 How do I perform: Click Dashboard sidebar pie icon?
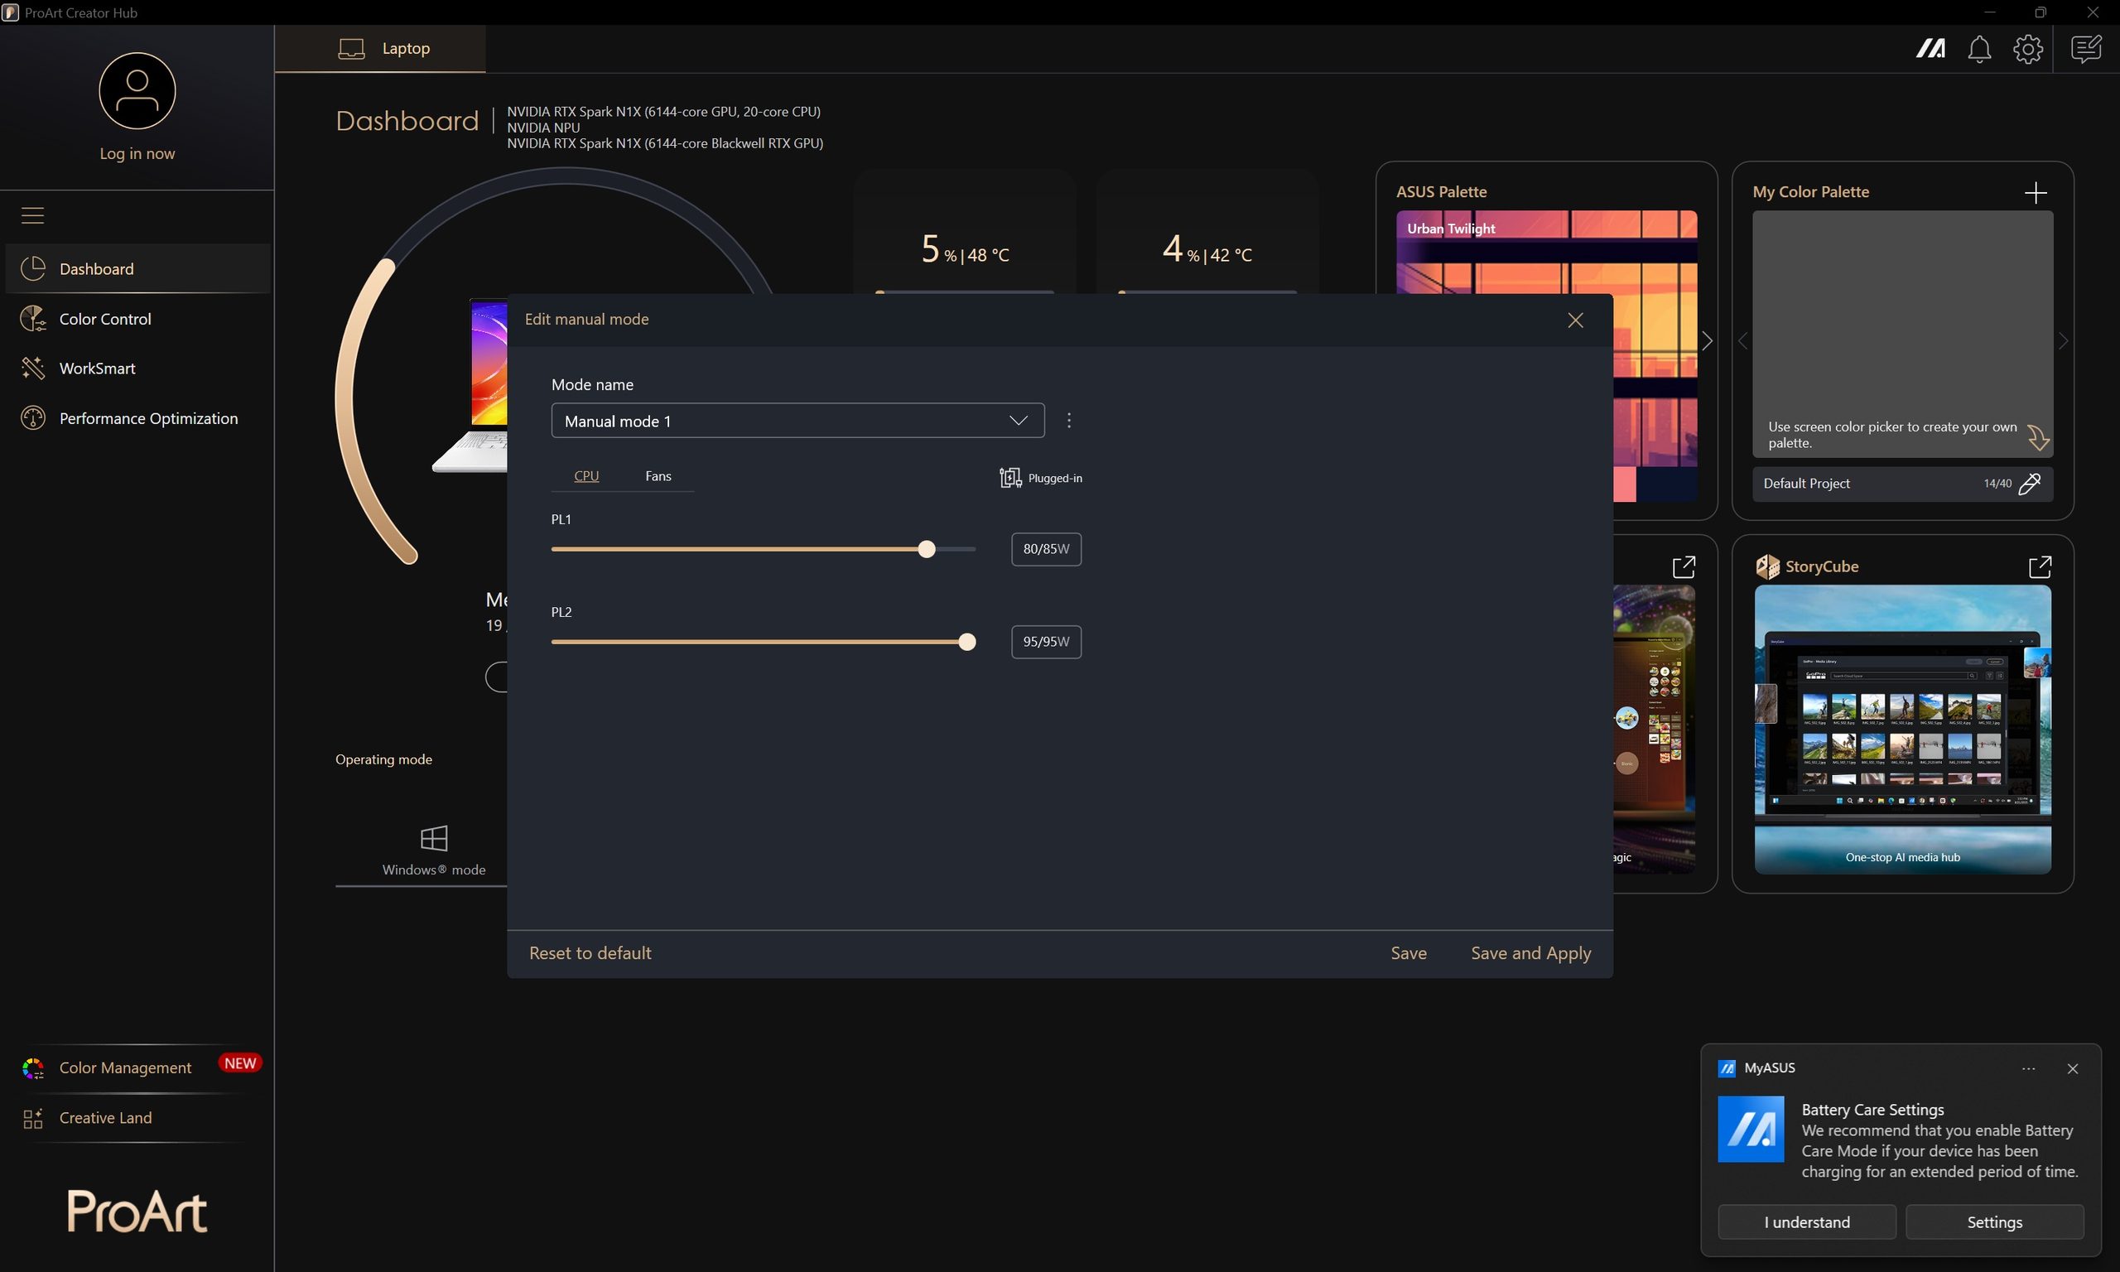tap(32, 269)
